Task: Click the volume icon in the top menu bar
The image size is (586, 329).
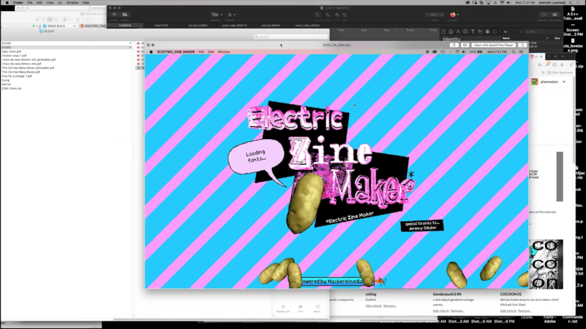Action: click(x=509, y=3)
